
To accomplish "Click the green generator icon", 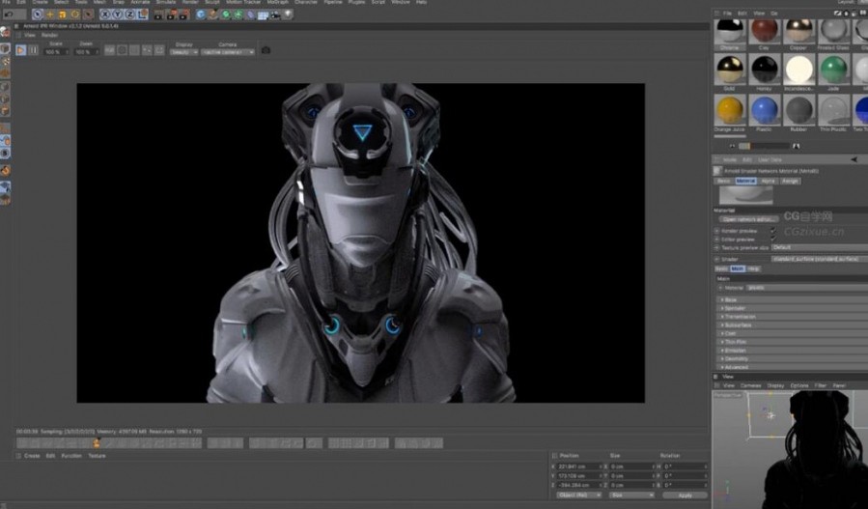I will (x=226, y=14).
